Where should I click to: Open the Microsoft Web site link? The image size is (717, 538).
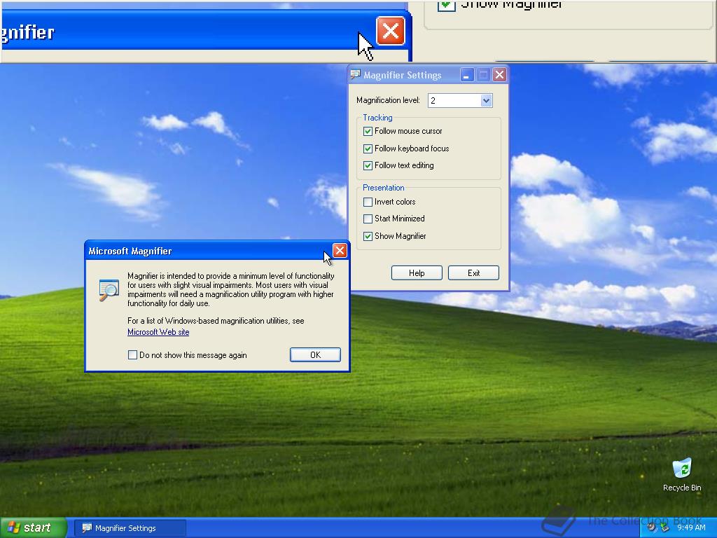(158, 332)
